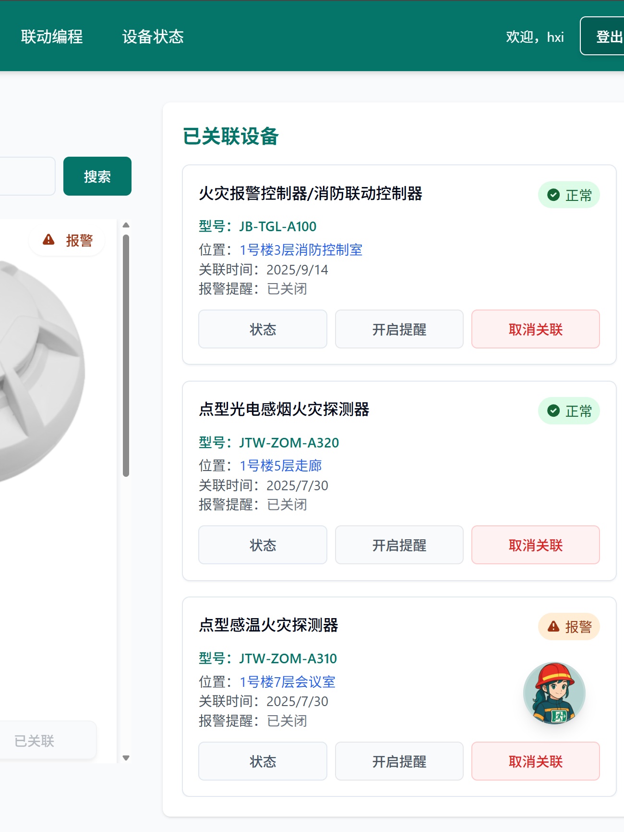This screenshot has height=832, width=624.
Task: Click the search text input field
Action: 26,176
